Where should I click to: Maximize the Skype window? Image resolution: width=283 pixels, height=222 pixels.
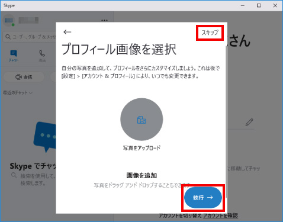[x=259, y=5]
